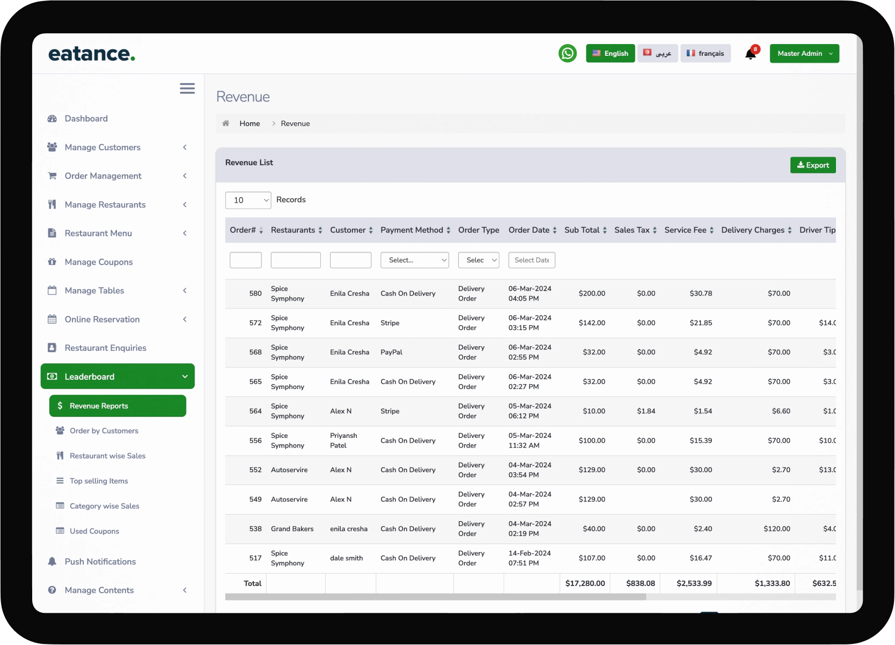Switch language to français
This screenshot has width=895, height=645.
(706, 54)
